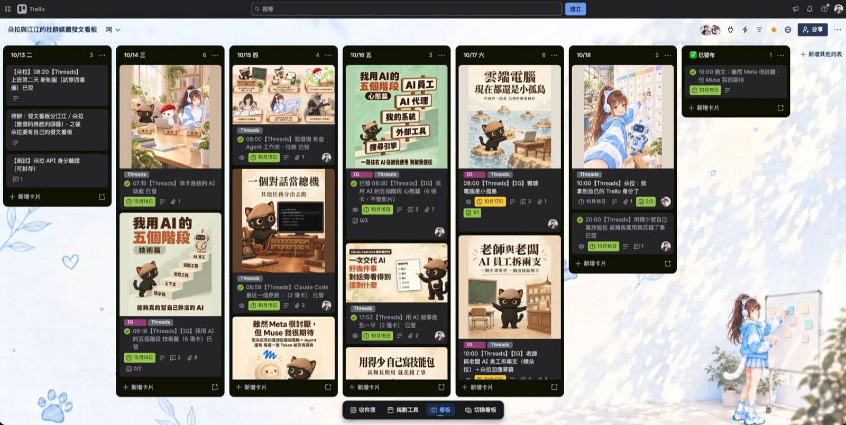The width and height of the screenshot is (846, 425).
Task: Create card from template in 10/18 list
Action: coord(667,263)
